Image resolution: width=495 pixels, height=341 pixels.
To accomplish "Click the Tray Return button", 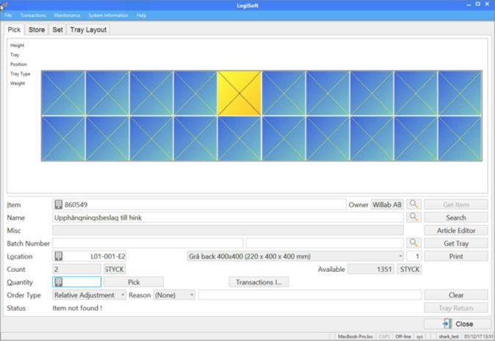I will 456,308.
